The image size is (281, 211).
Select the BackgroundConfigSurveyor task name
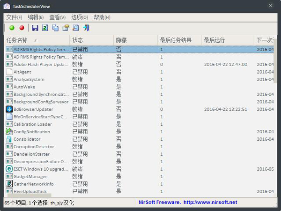[41, 102]
